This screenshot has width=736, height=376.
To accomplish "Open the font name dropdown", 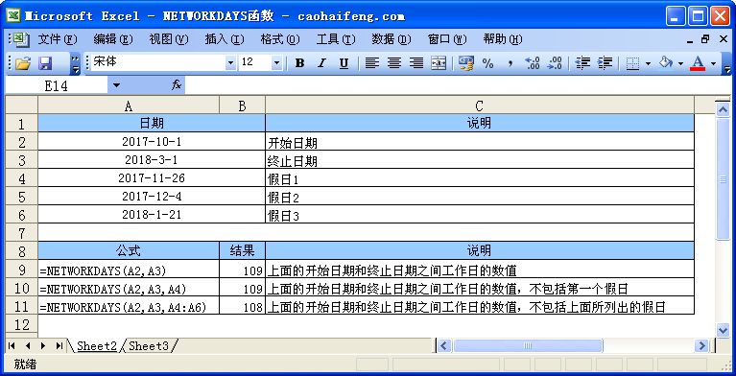I will (230, 63).
